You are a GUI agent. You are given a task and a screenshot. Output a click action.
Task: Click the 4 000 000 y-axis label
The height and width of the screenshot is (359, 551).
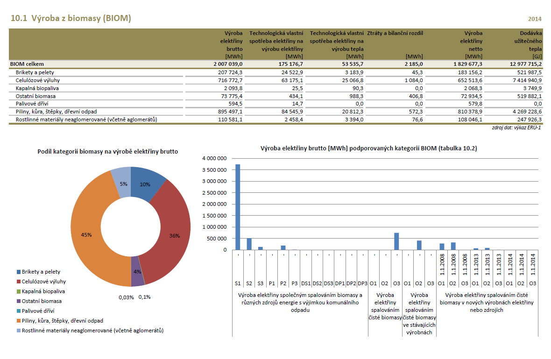pos(214,159)
